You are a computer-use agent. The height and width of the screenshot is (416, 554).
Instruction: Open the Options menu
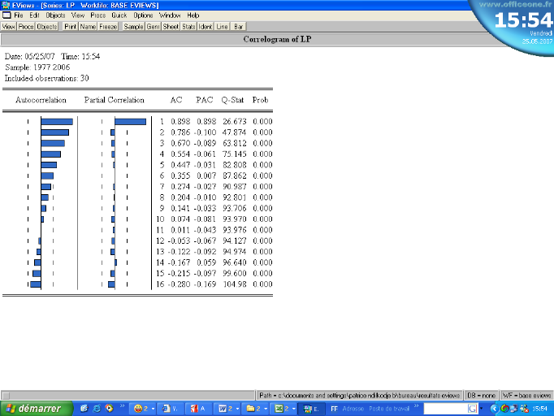(143, 15)
